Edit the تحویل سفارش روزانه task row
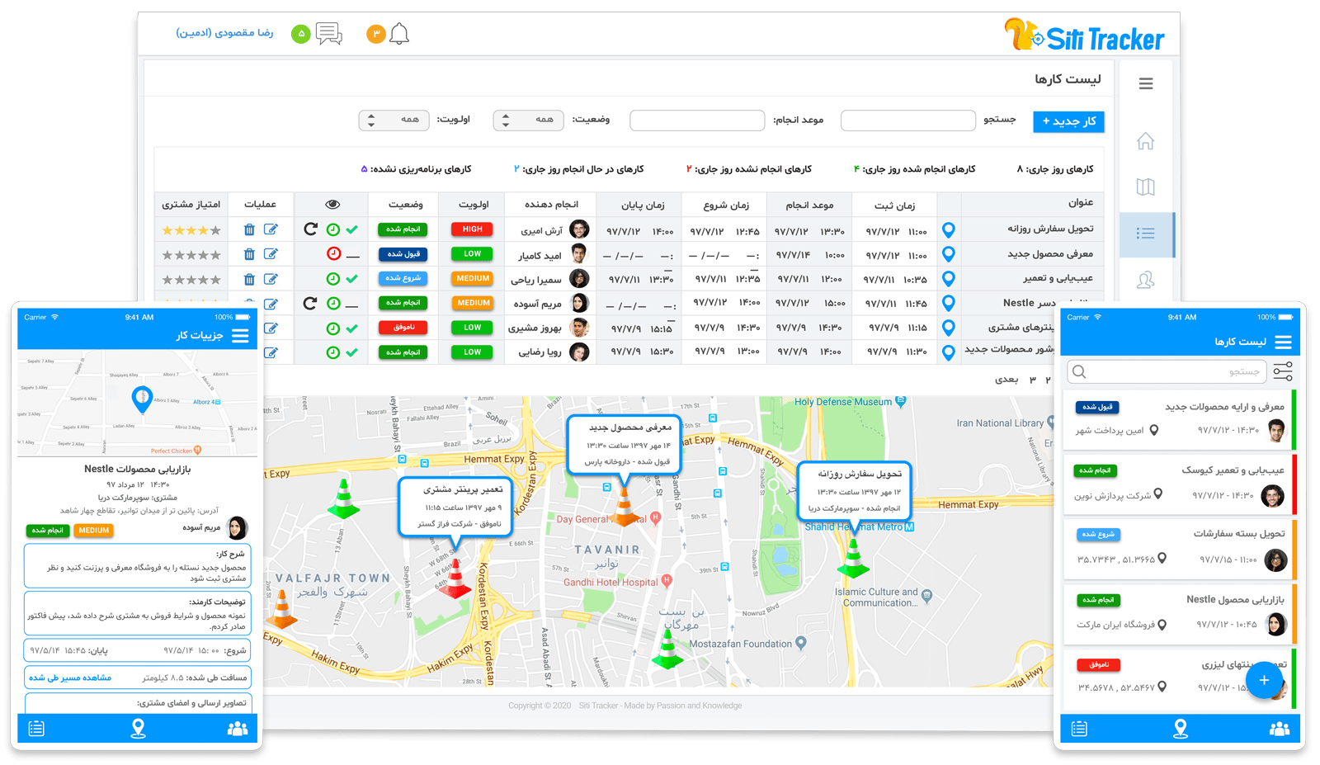This screenshot has width=1320, height=765. [x=271, y=229]
